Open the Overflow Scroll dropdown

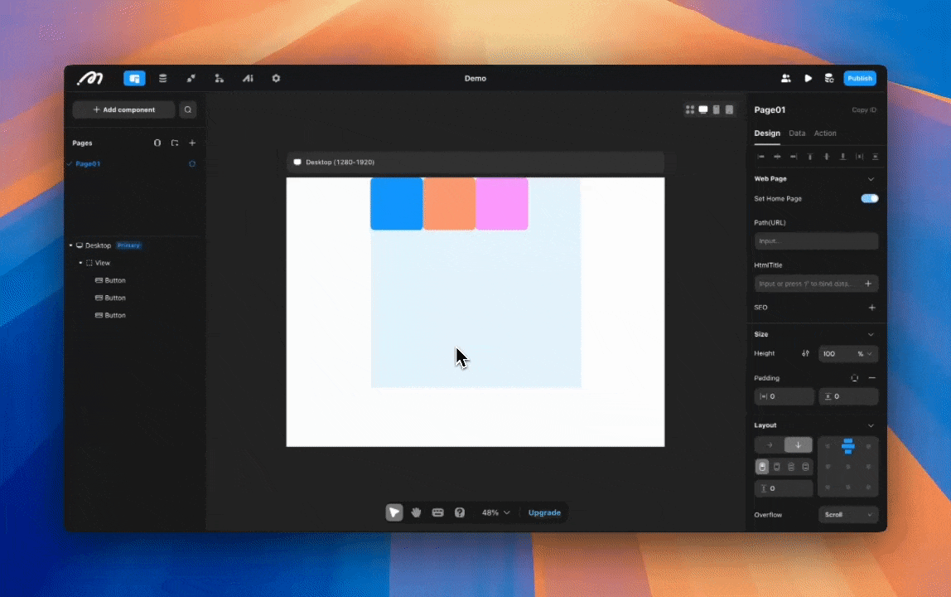click(848, 515)
